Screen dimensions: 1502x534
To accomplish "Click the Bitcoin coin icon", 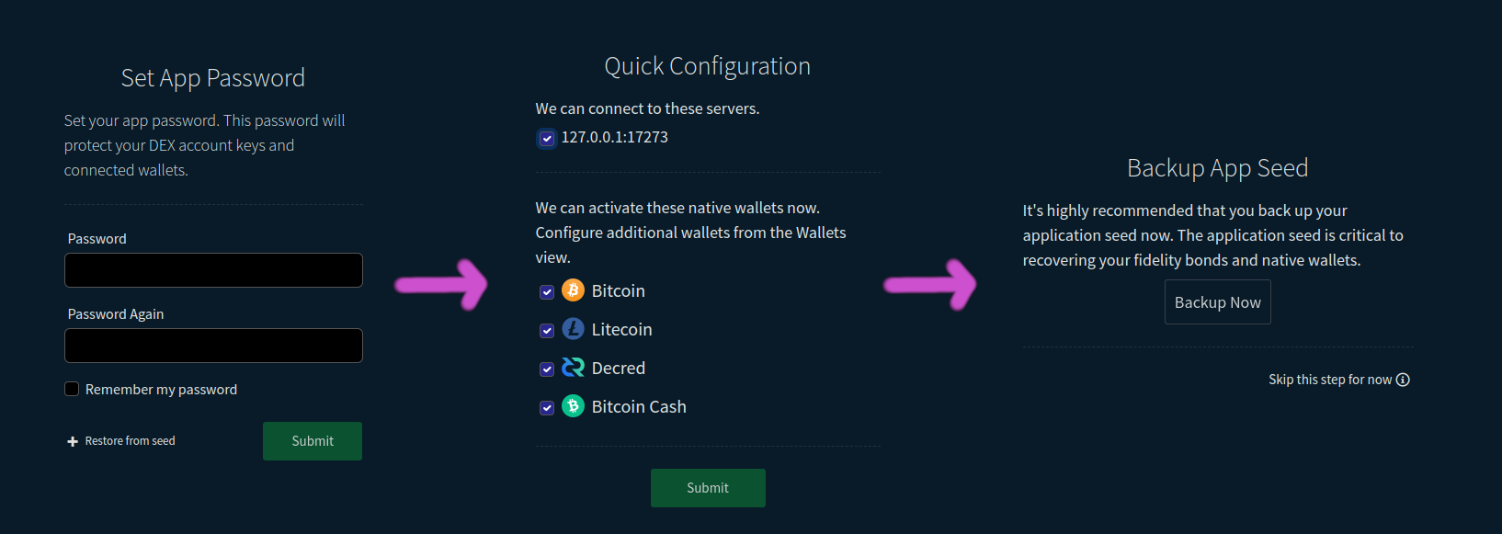I will coord(572,290).
